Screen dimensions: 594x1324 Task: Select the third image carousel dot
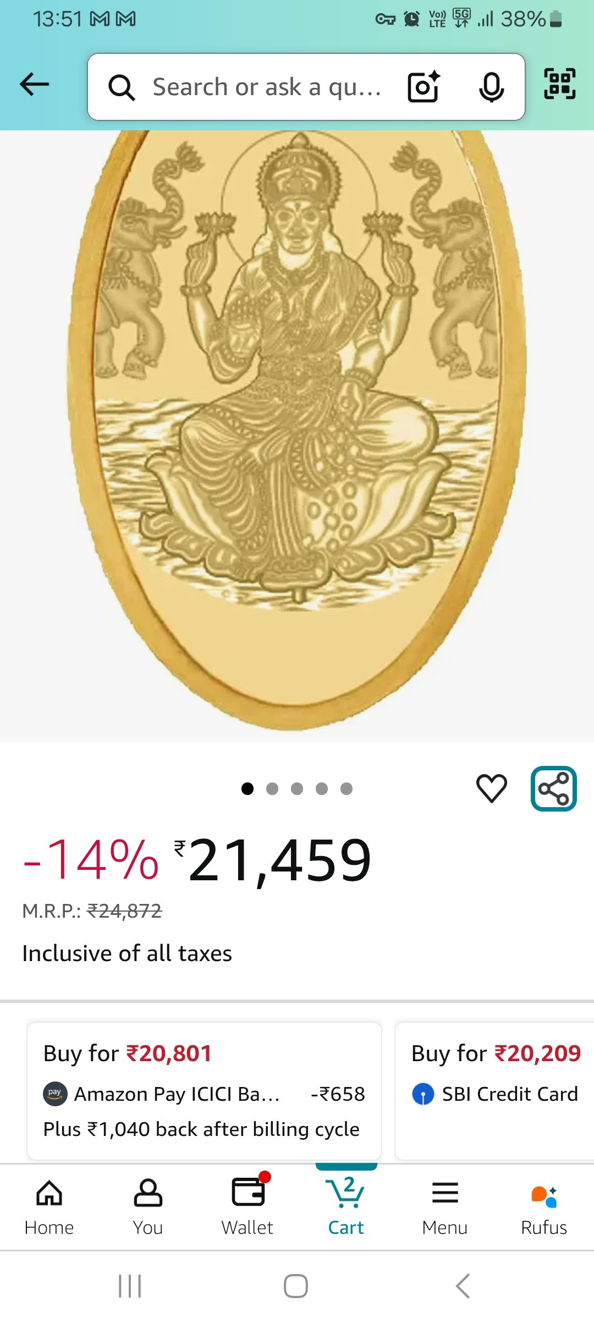(297, 789)
